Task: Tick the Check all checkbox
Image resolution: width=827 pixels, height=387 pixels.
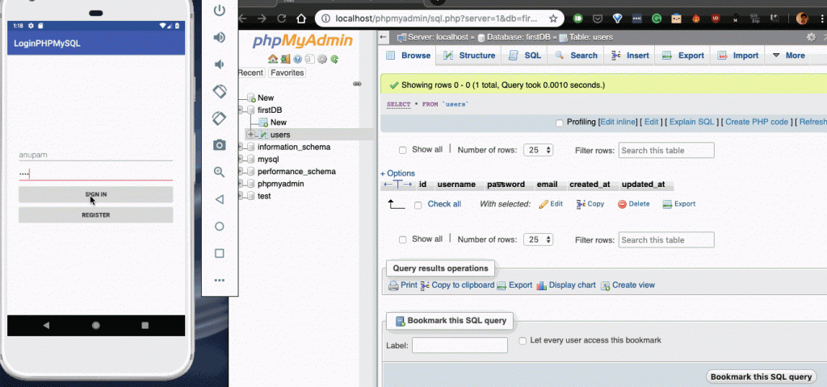Action: tap(418, 205)
